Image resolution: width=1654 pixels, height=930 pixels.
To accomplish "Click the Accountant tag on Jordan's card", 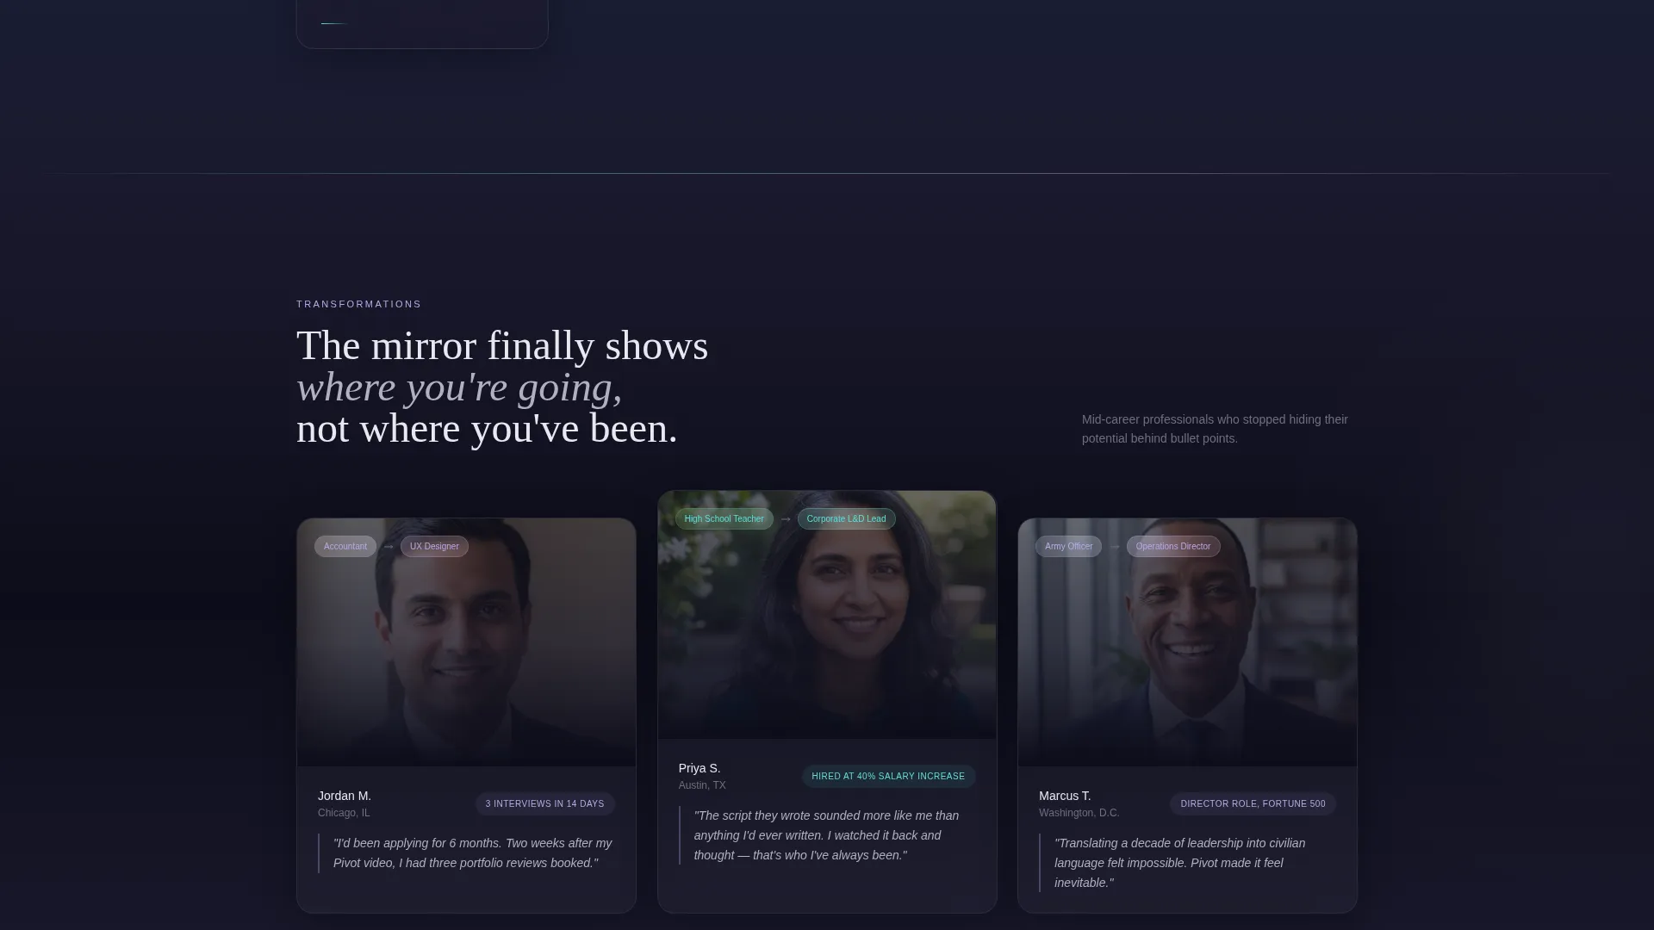I will [x=345, y=547].
